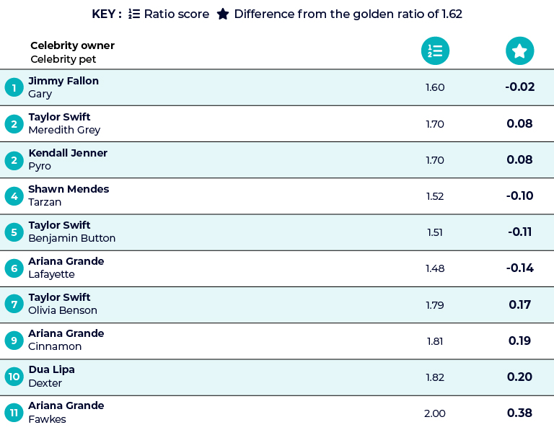Click the 2.00 ratio score for Fawkes
This screenshot has height=443, width=554.
coord(434,413)
